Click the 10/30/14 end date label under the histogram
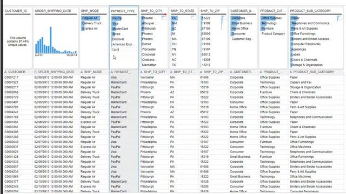 pos(72,55)
